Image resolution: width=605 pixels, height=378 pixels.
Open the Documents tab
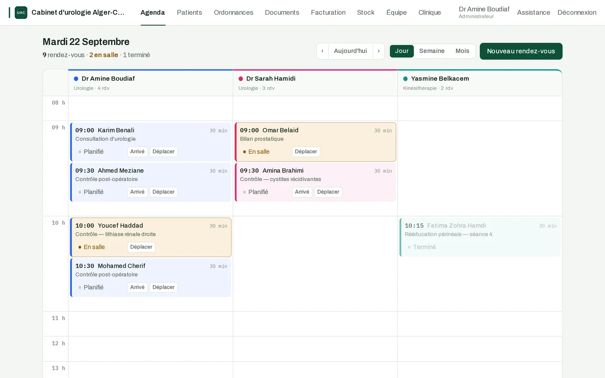282,13
